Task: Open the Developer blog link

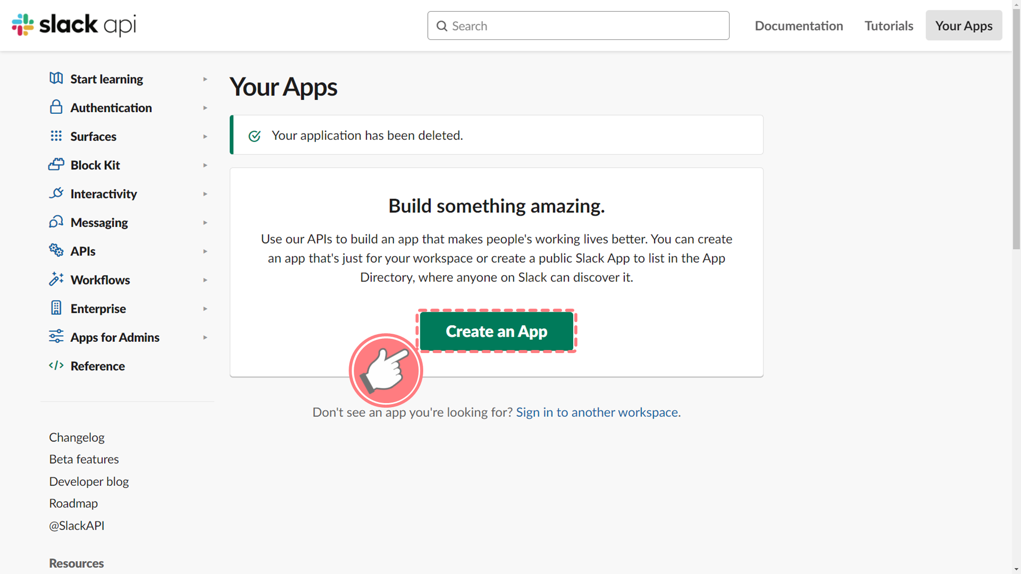Action: pos(89,481)
